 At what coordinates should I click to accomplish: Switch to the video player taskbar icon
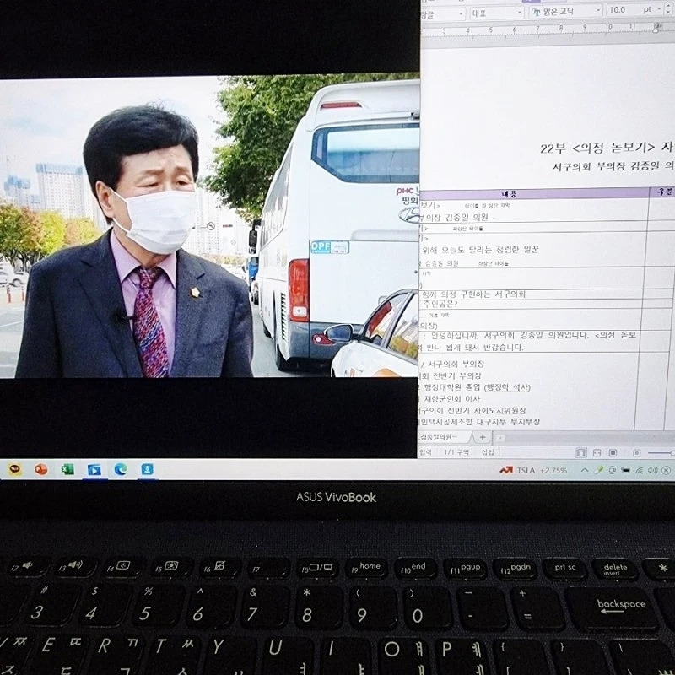coord(94,470)
